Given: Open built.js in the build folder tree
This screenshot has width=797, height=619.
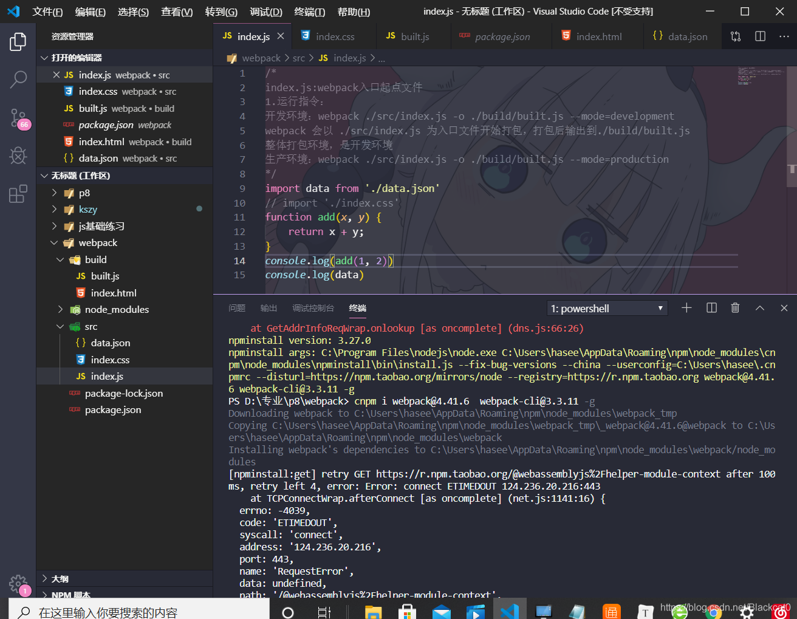Looking at the screenshot, I should click(x=125, y=276).
